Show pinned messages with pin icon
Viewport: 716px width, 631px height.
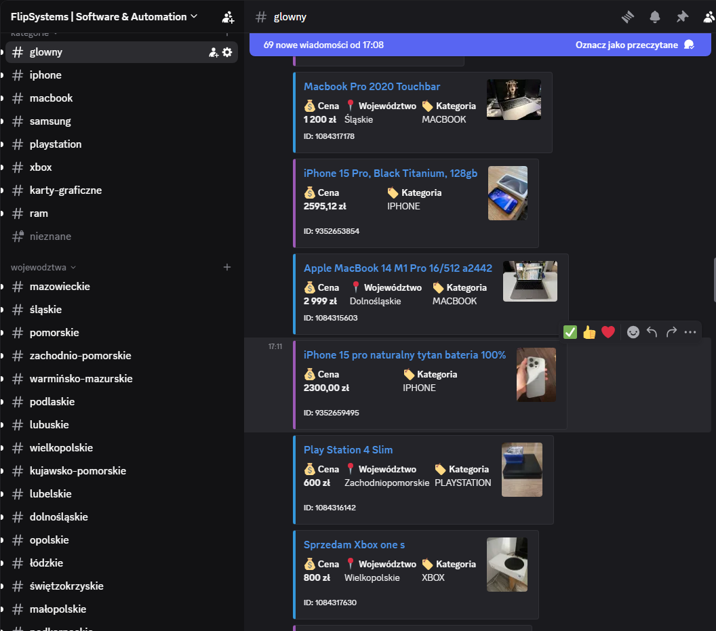point(682,18)
